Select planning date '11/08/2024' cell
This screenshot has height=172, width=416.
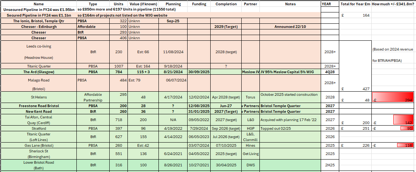pyautogui.click(x=173, y=52)
